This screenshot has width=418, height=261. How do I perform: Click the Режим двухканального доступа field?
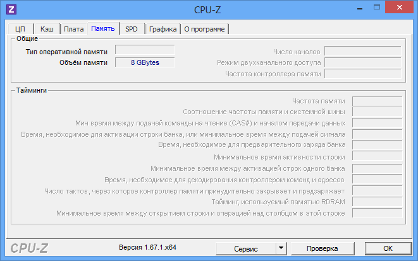pos(363,62)
